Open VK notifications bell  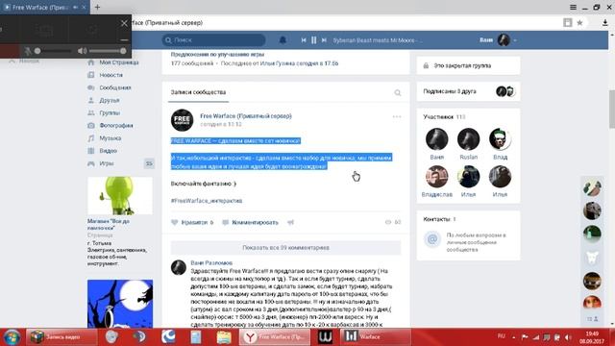click(283, 40)
